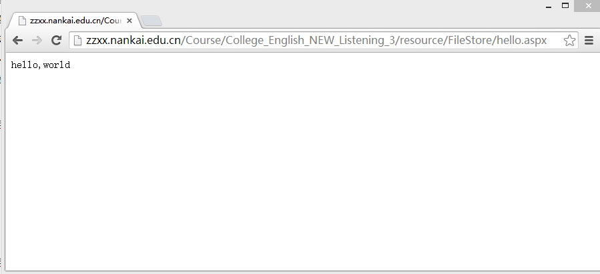The width and height of the screenshot is (600, 274).
Task: Open a new tab with the new tab button
Action: click(x=152, y=21)
